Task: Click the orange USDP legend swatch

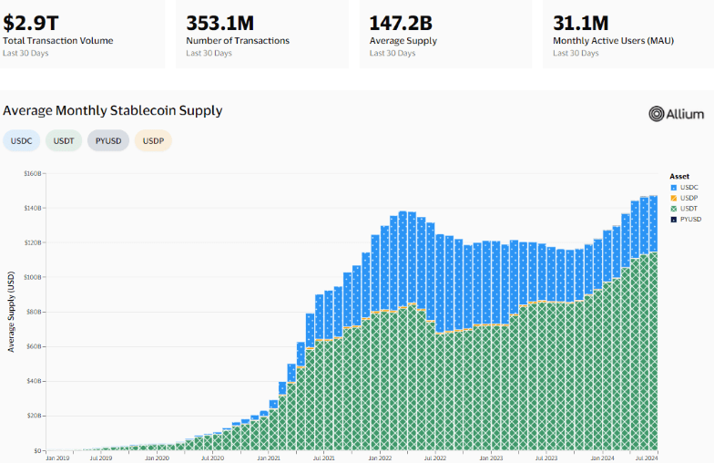Action: (x=673, y=198)
